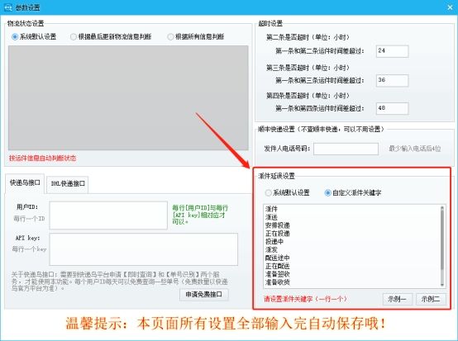Click the 第一条和第三条 time difference field showing 36
The image size is (458, 341).
393,81
